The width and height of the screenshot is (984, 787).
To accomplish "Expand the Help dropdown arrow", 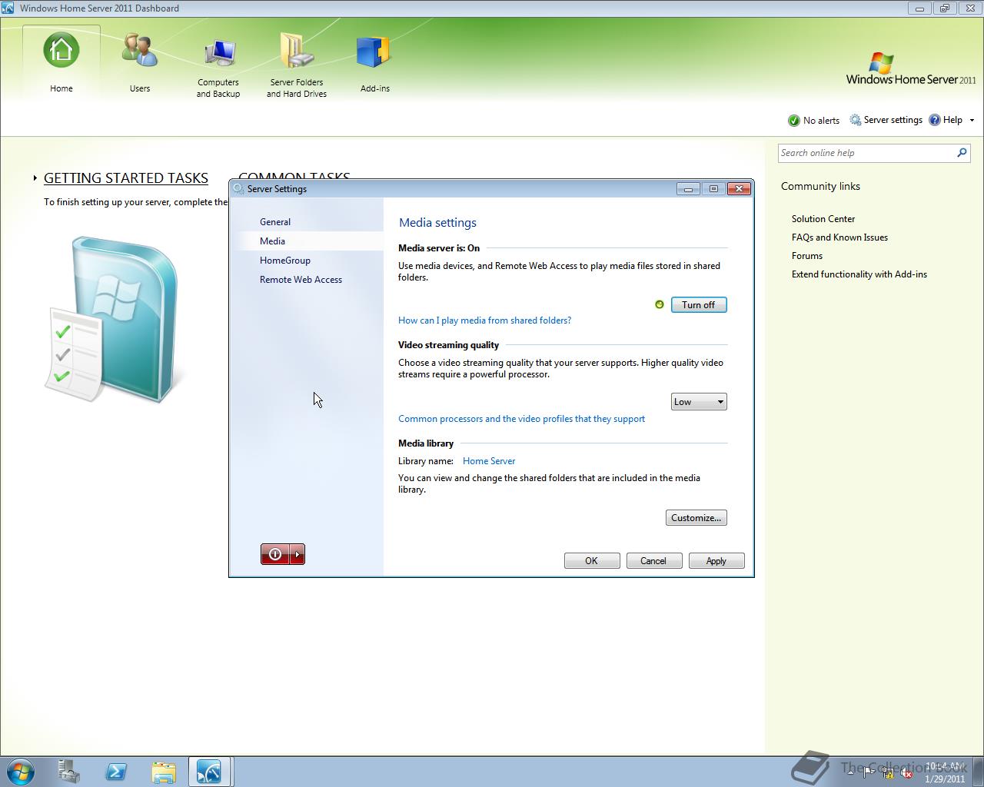I will (x=972, y=121).
